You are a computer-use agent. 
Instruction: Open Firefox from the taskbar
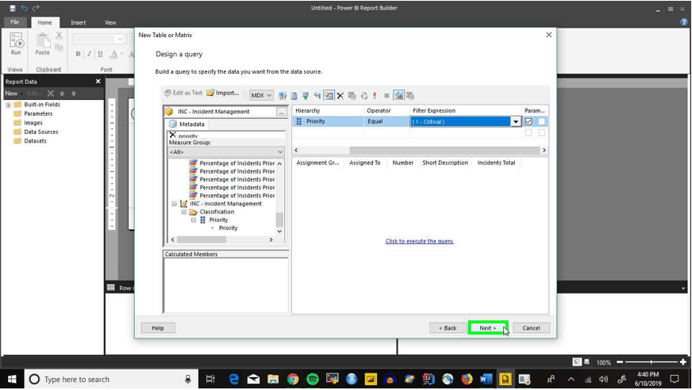(x=467, y=379)
